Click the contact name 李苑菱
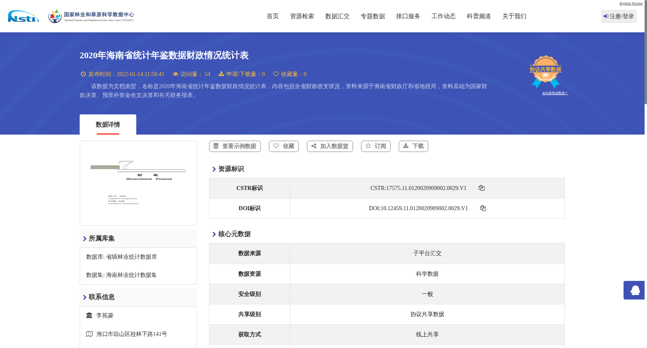Image resolution: width=647 pixels, height=348 pixels. pos(105,315)
